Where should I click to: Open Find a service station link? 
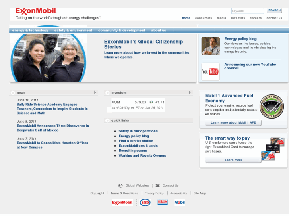[136, 141]
